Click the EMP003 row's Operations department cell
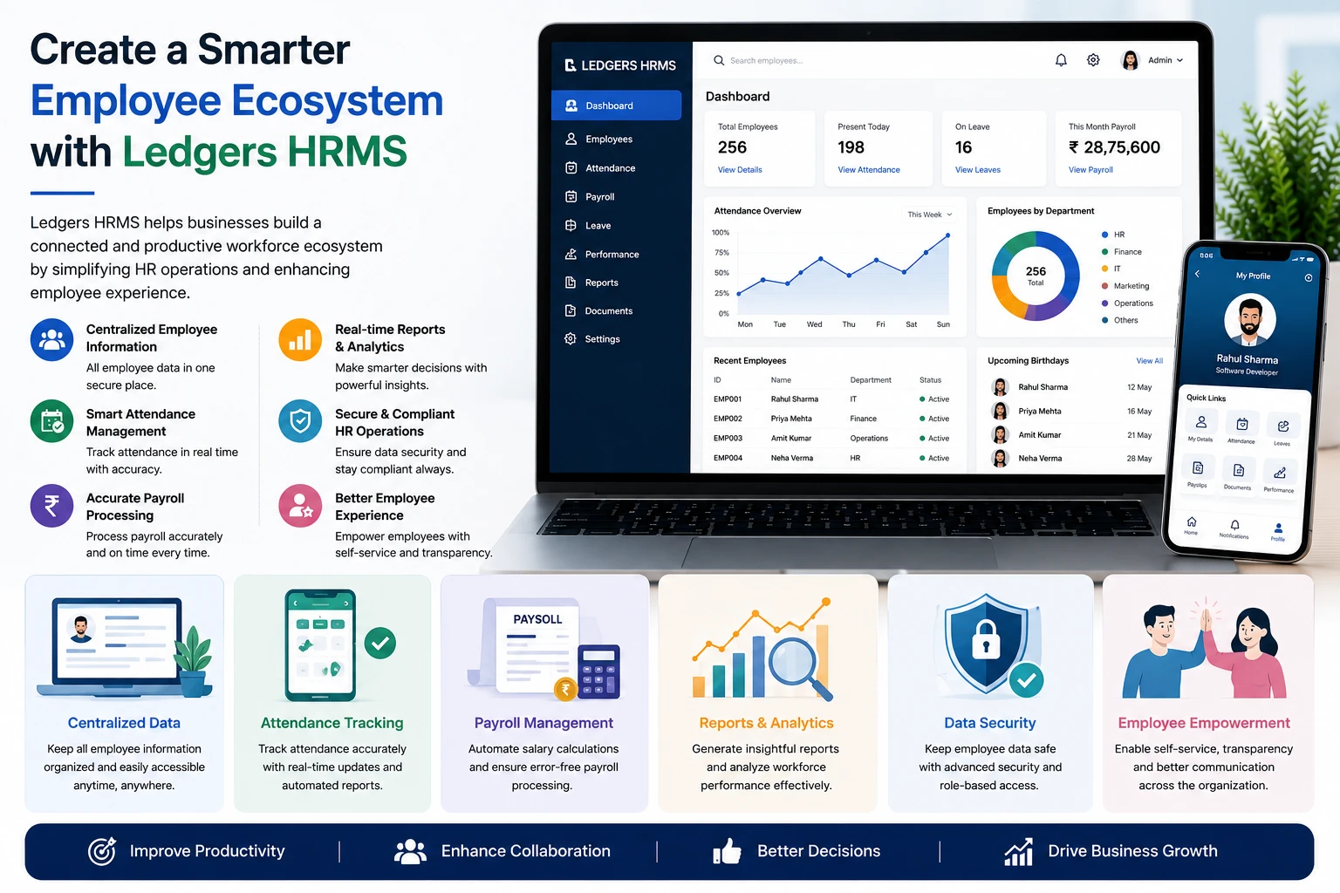 click(x=869, y=439)
